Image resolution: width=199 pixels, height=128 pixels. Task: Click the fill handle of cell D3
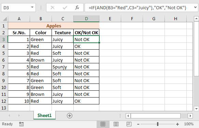(99, 43)
